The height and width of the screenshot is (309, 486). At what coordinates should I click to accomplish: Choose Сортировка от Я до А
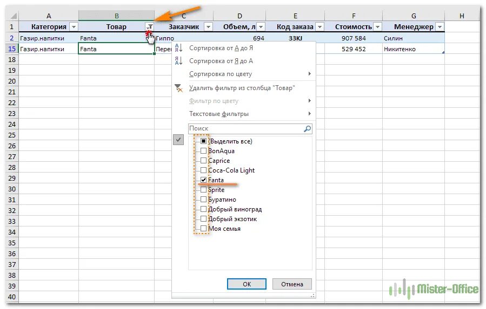click(x=244, y=61)
